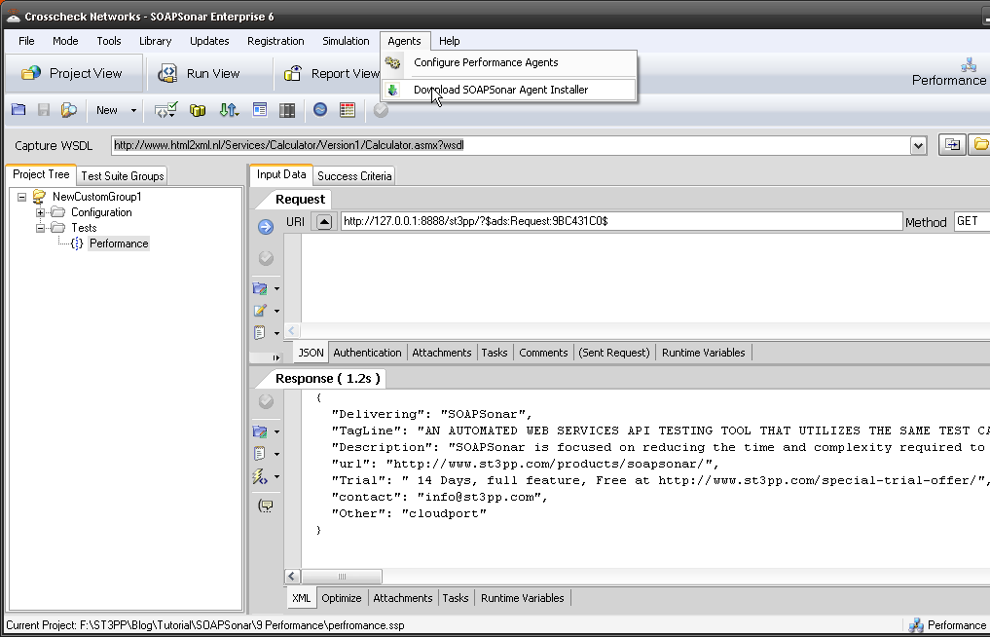Open the Registration menu
Image resolution: width=990 pixels, height=637 pixels.
275,41
